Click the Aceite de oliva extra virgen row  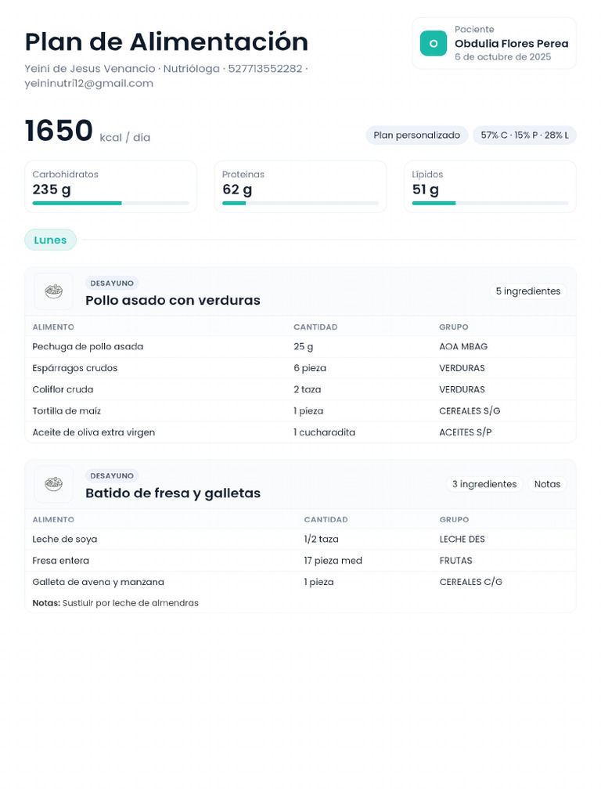click(300, 432)
